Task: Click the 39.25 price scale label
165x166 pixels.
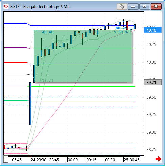Action: point(151,115)
